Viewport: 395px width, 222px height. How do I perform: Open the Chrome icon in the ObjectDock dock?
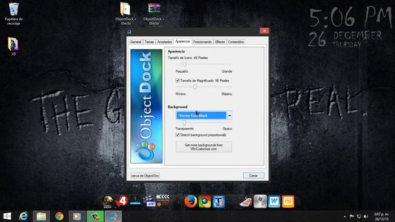click(205, 202)
